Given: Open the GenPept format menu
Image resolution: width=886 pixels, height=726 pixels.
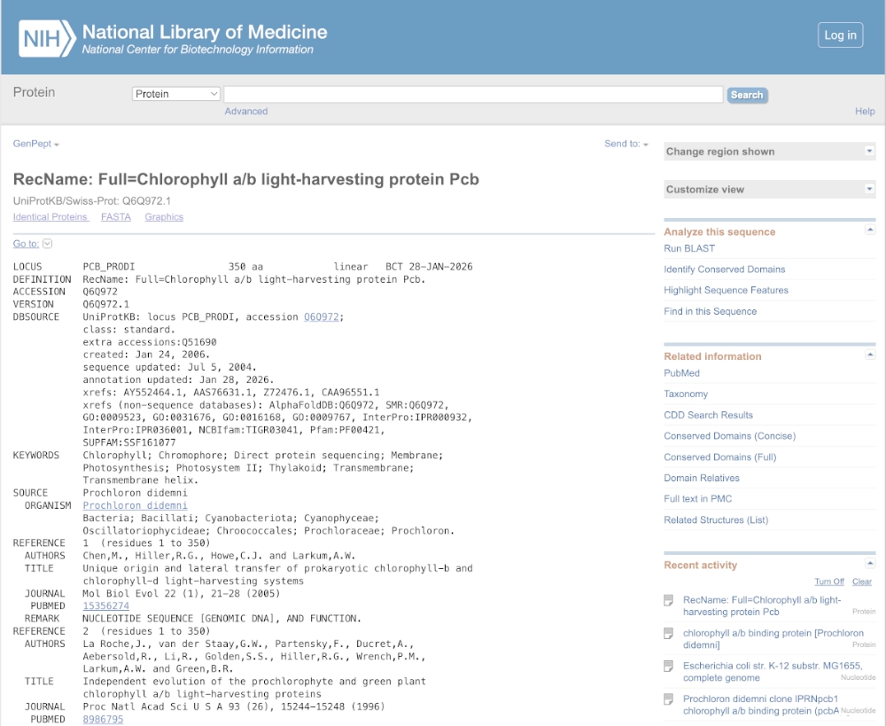Looking at the screenshot, I should (x=36, y=144).
